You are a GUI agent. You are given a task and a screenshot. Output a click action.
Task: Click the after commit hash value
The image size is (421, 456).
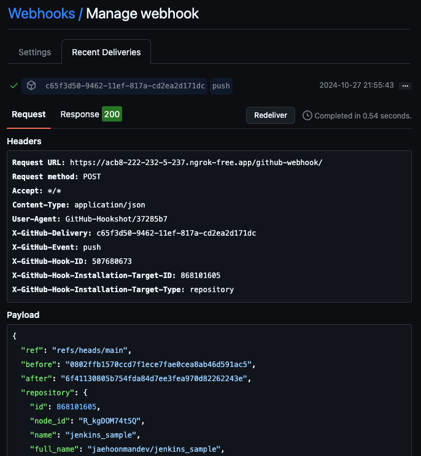[154, 378]
